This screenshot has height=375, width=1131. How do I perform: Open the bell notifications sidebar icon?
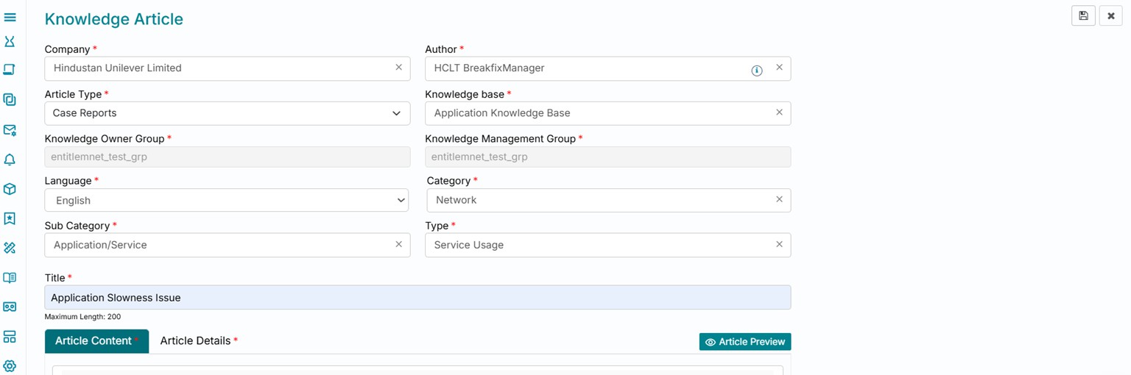(x=10, y=160)
